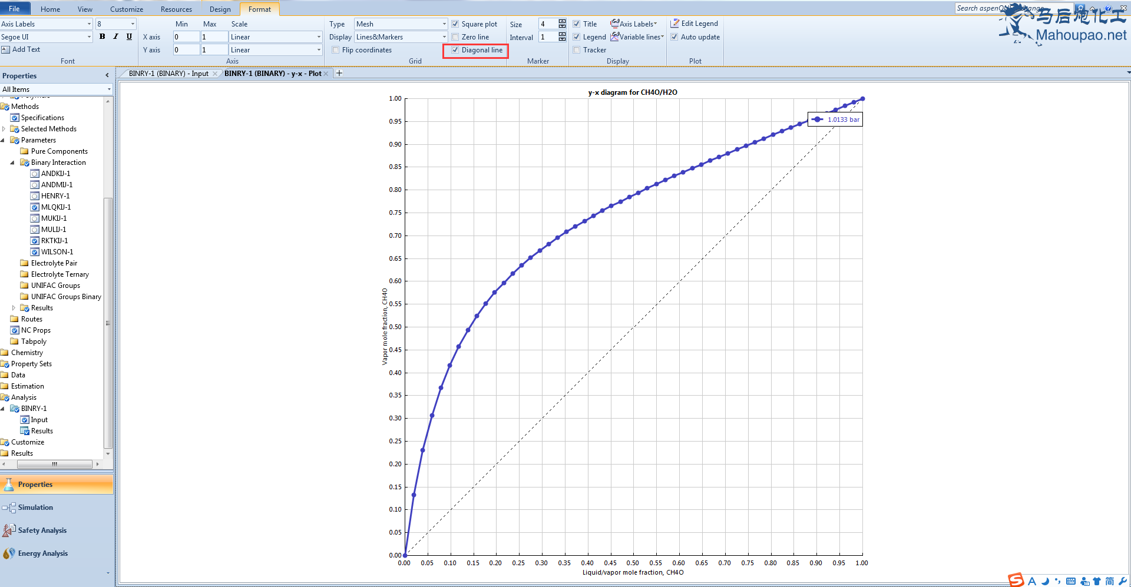The width and height of the screenshot is (1131, 587).
Task: Close the y-x Plot tab
Action: (326, 74)
